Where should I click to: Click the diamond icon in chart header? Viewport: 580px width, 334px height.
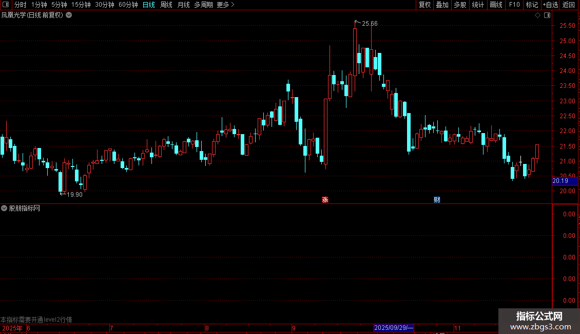[x=538, y=15]
